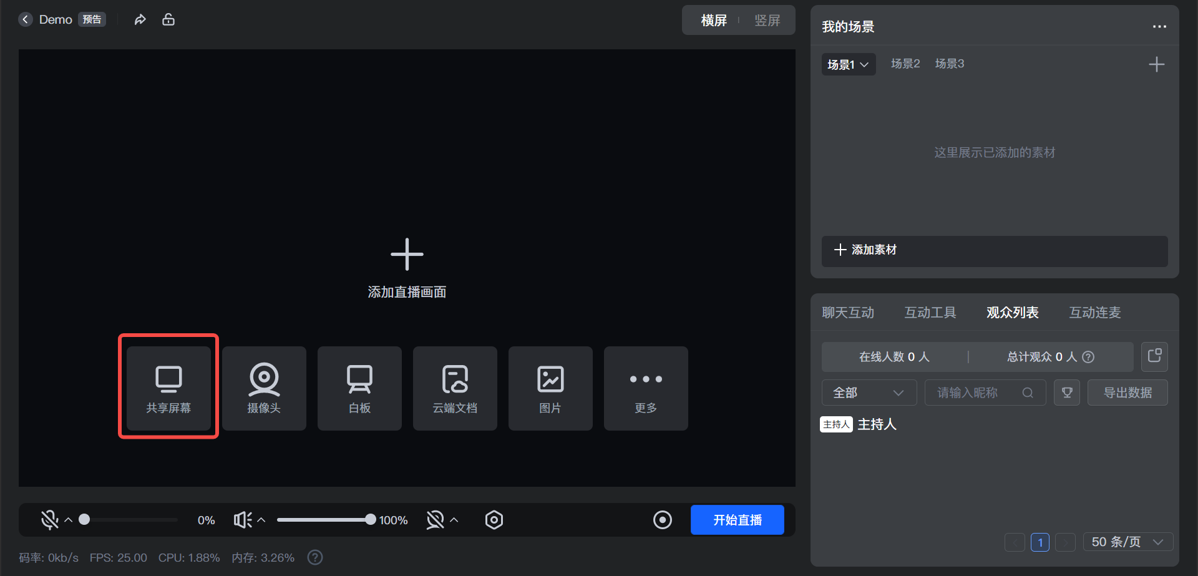Open the 50 条/页 page size dropdown
Image resolution: width=1198 pixels, height=576 pixels.
pos(1127,542)
